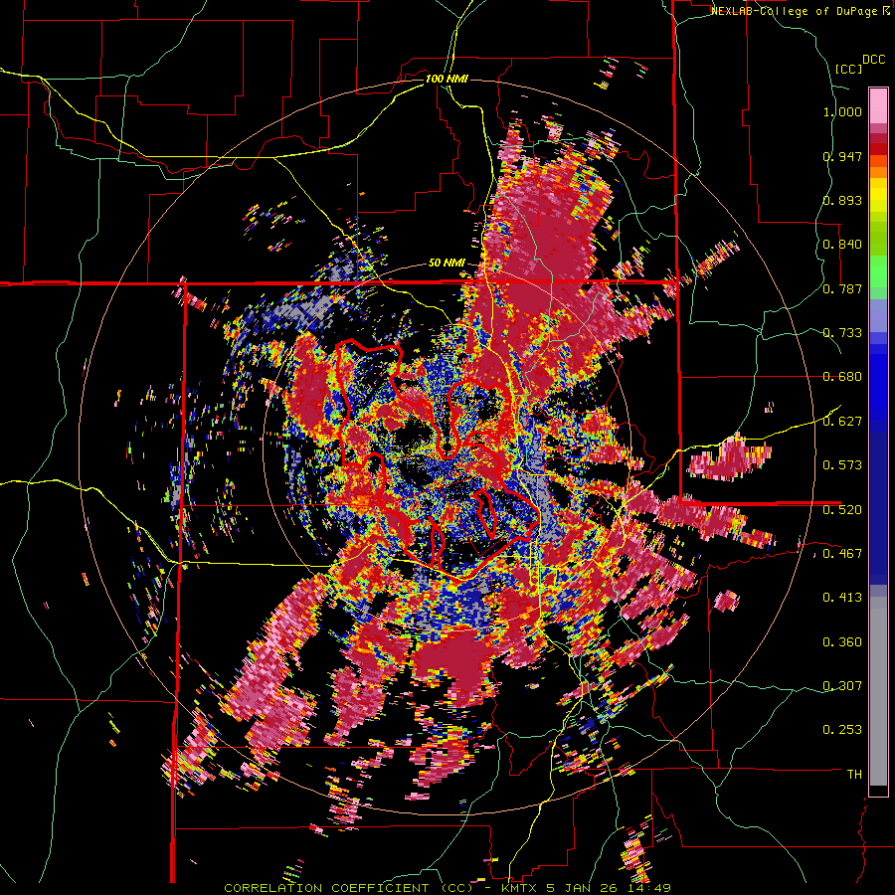This screenshot has width=895, height=895.
Task: Click the 0.307 scale value
Action: (842, 685)
